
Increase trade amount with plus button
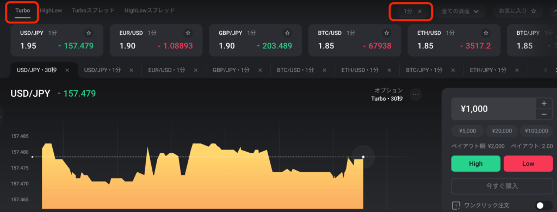coord(544,104)
